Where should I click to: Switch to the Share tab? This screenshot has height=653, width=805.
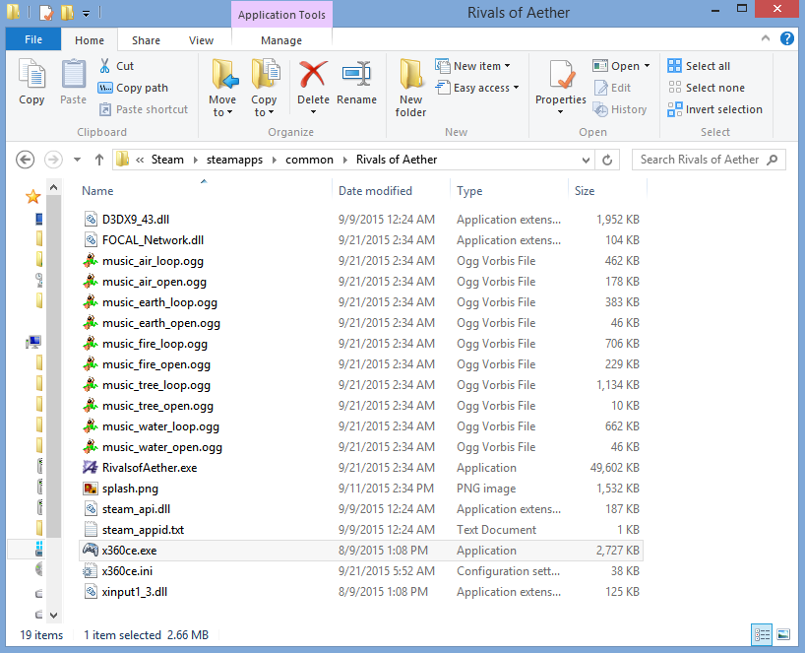pyautogui.click(x=146, y=40)
